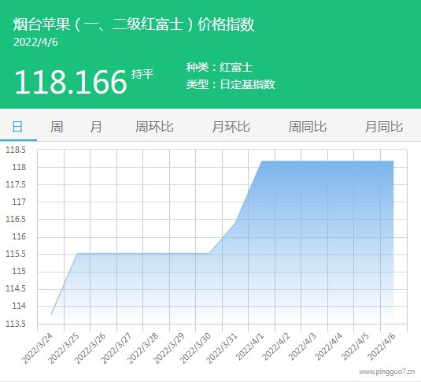The image size is (421, 382).
Task: Click the 持平 status indicator
Action: click(x=142, y=74)
